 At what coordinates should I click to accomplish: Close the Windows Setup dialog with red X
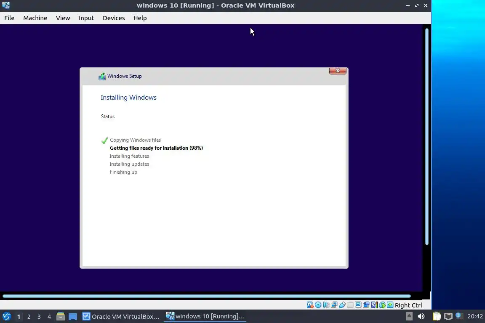338,71
